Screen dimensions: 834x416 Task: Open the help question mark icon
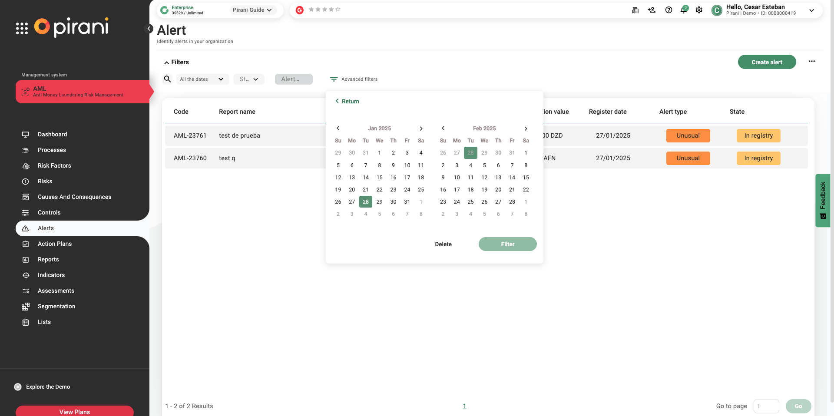coord(669,10)
